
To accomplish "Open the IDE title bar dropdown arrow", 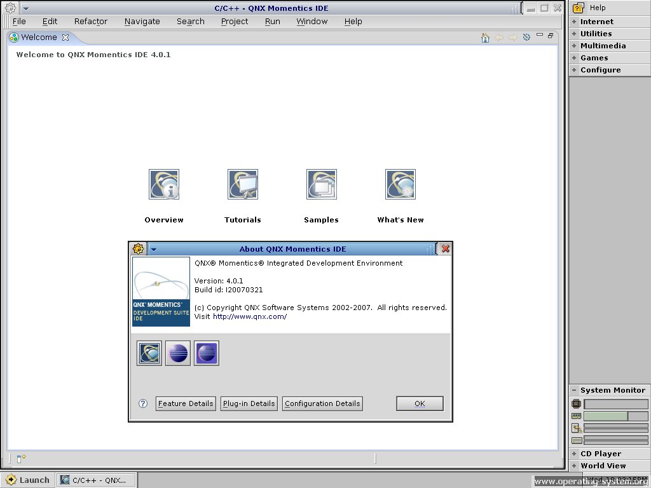I will coord(25,8).
